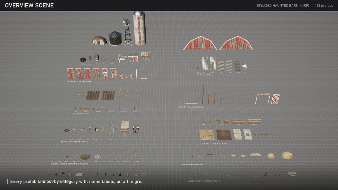Image resolution: width=338 pixels, height=190 pixels.
Task: Click the OVERVIEW SCENE title
Action: pyautogui.click(x=29, y=5)
